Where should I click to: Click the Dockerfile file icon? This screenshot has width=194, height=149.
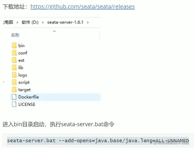14,97
